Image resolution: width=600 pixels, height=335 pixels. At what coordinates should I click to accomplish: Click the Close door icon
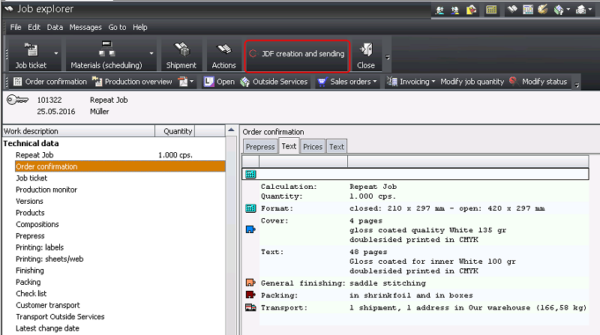tap(366, 49)
